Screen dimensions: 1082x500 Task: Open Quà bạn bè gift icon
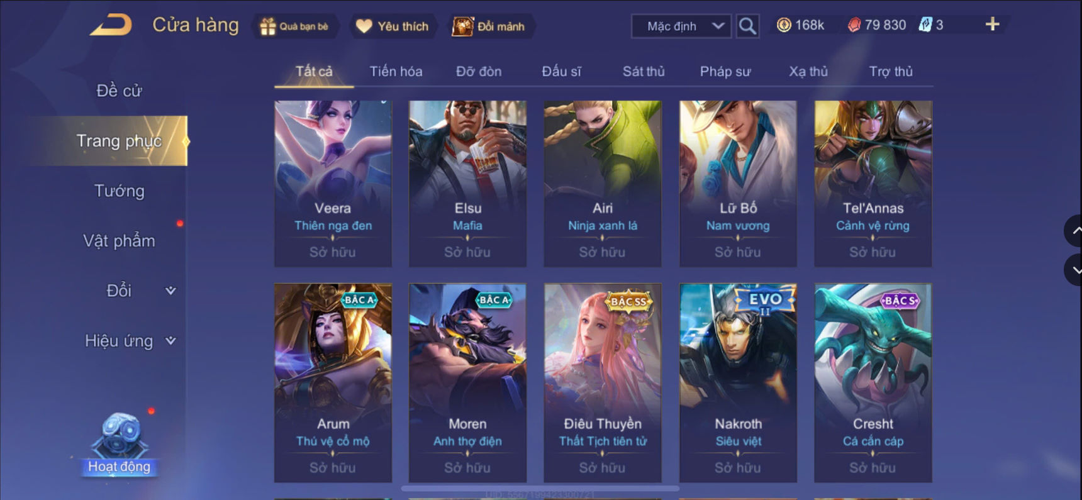[x=268, y=26]
